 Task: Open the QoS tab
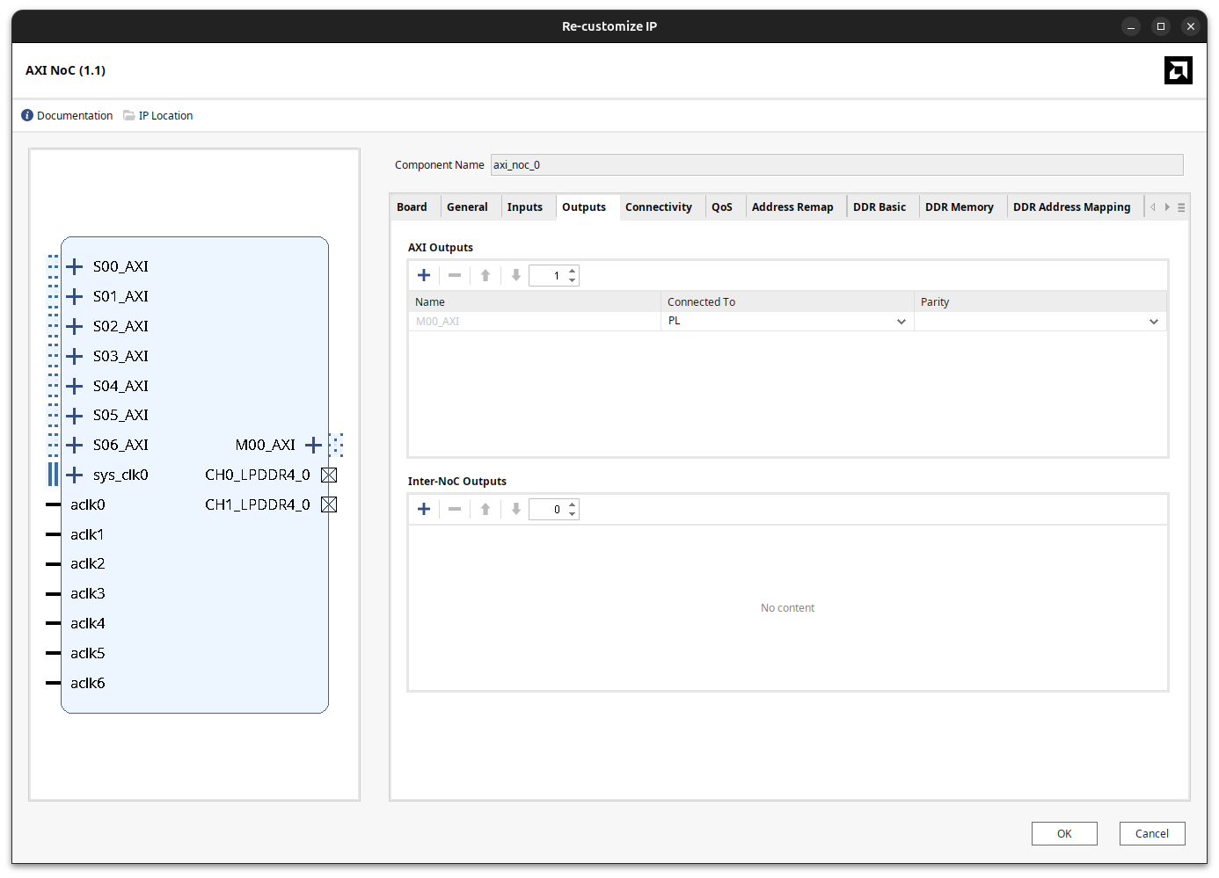[722, 207]
